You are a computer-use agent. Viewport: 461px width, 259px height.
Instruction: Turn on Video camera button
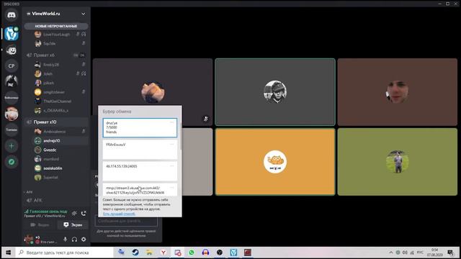click(x=40, y=224)
